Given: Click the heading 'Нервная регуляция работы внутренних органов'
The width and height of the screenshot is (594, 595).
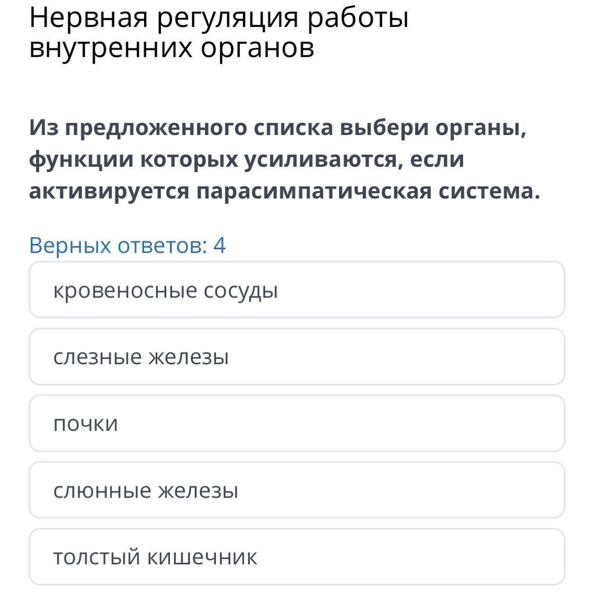Looking at the screenshot, I should [x=219, y=33].
